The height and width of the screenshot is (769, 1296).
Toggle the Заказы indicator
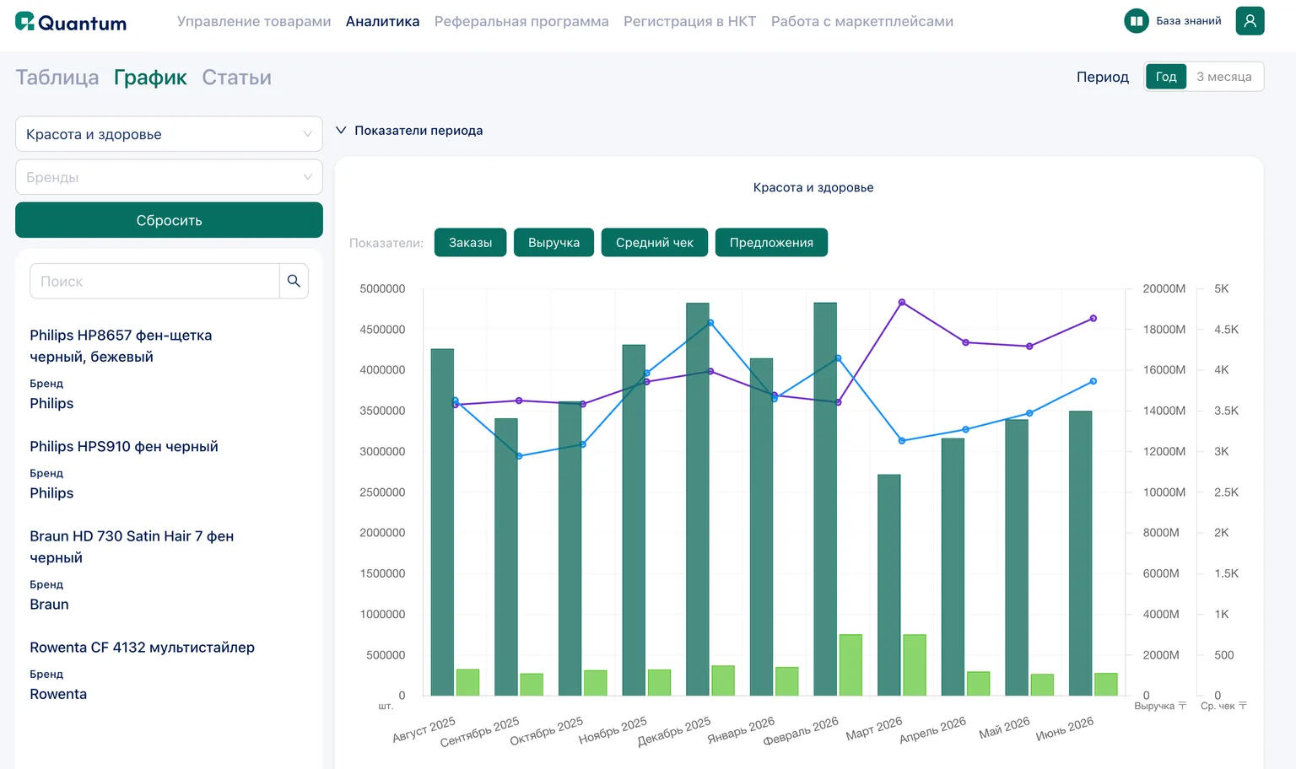coord(470,243)
